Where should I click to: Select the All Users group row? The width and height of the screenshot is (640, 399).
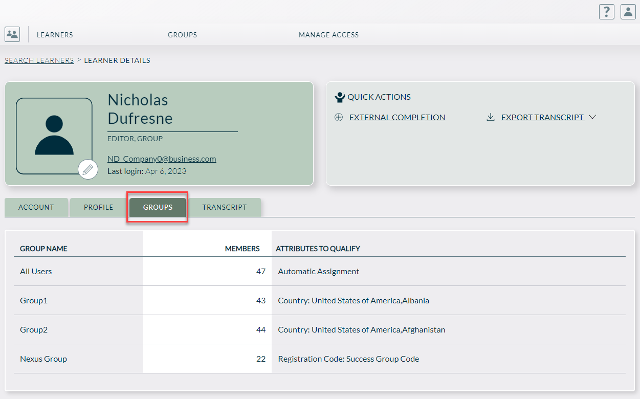(320, 271)
